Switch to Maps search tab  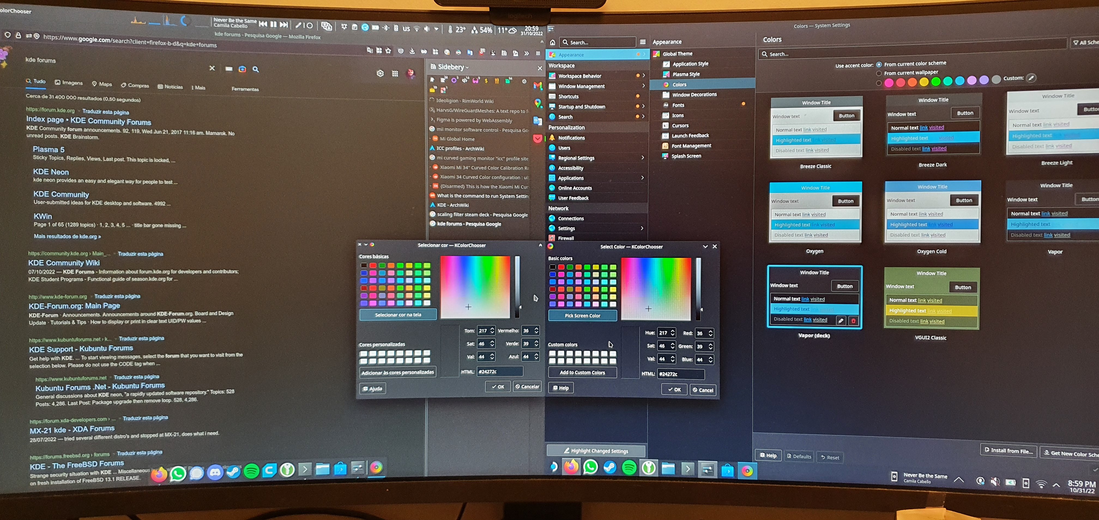(102, 84)
